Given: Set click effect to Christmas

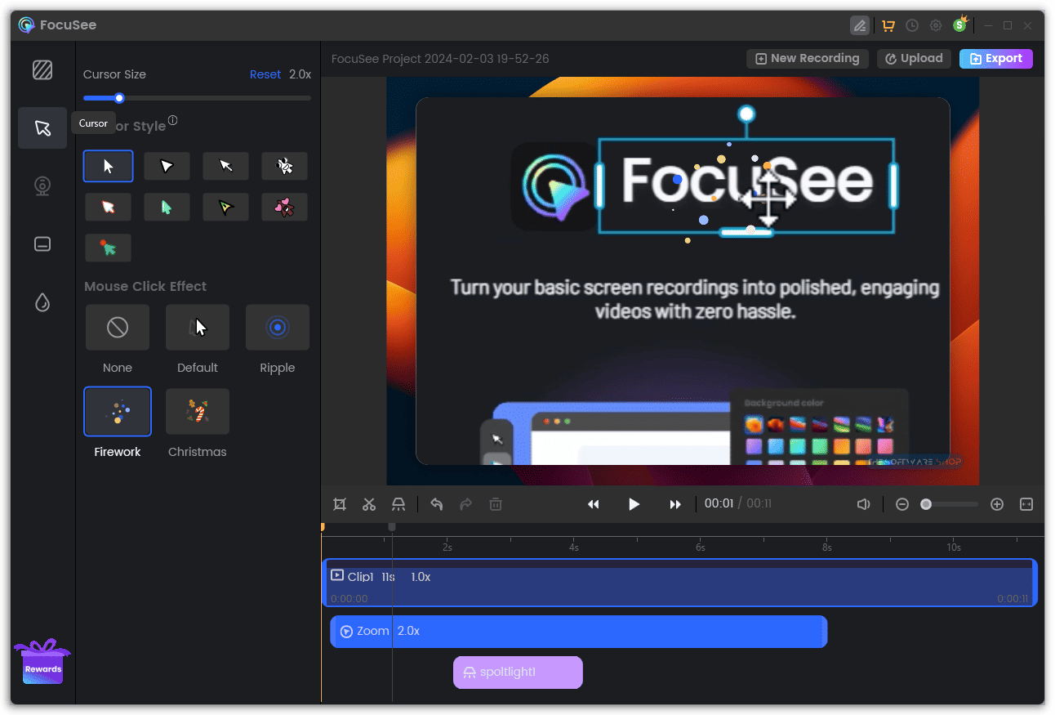Looking at the screenshot, I should click(198, 412).
